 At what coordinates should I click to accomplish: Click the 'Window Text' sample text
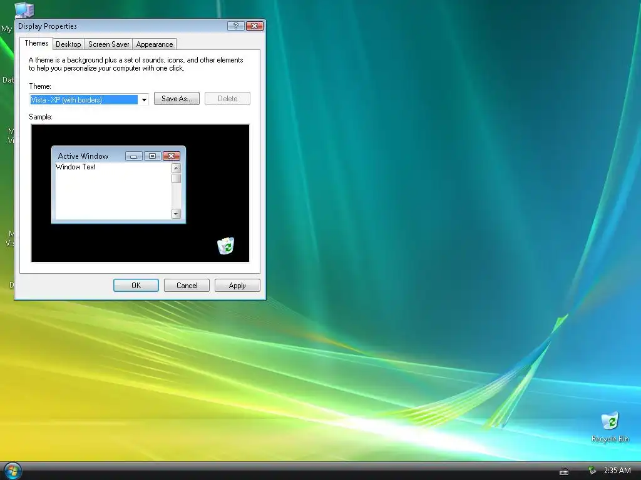tap(76, 167)
